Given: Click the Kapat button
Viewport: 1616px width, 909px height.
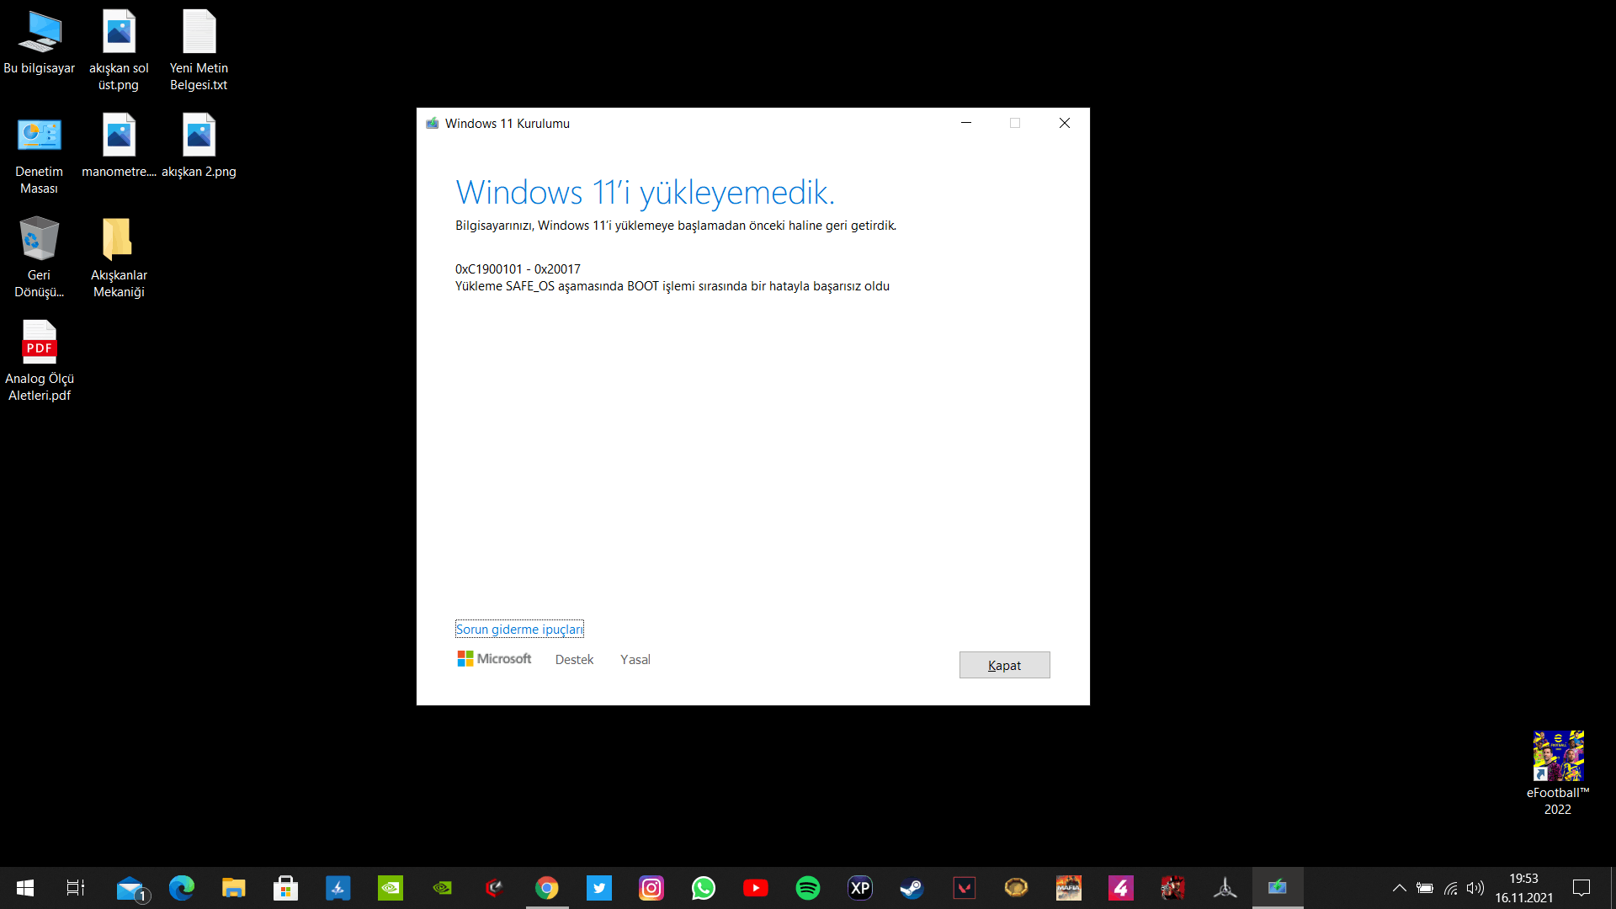Looking at the screenshot, I should pyautogui.click(x=1004, y=665).
